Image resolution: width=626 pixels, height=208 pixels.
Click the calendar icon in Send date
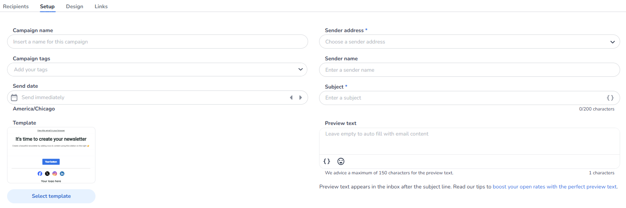14,98
